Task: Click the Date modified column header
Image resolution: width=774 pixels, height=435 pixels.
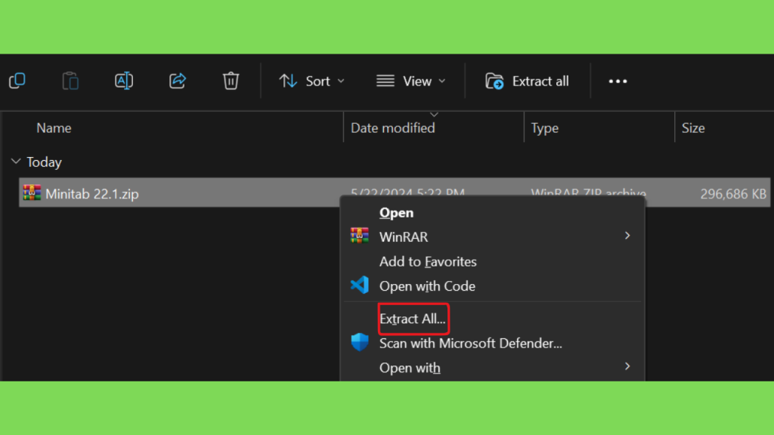Action: [392, 128]
